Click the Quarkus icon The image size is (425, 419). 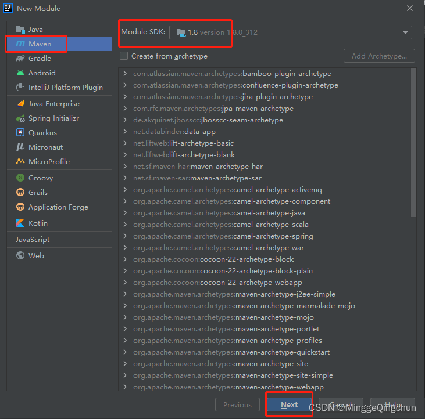click(20, 132)
